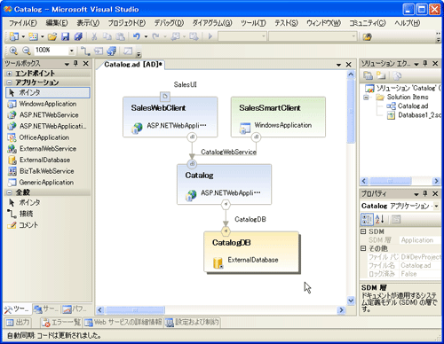
Task: Expand the エンドポイント toolbox section
Action: pyautogui.click(x=9, y=74)
